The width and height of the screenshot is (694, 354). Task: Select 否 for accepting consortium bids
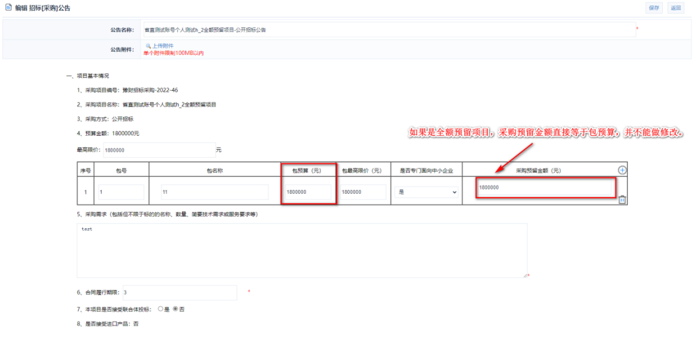tap(175, 309)
